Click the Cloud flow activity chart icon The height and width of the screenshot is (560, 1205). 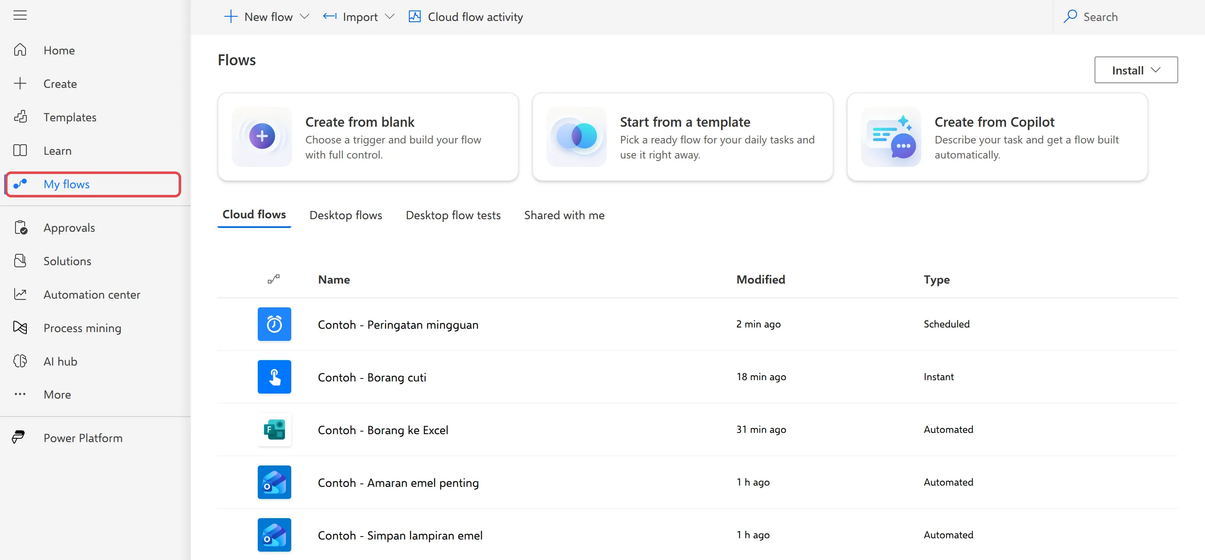click(x=415, y=16)
